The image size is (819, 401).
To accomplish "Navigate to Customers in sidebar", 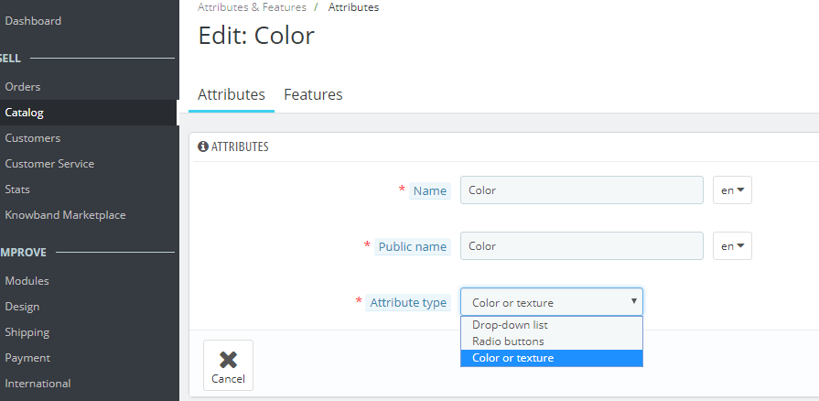I will [x=33, y=138].
